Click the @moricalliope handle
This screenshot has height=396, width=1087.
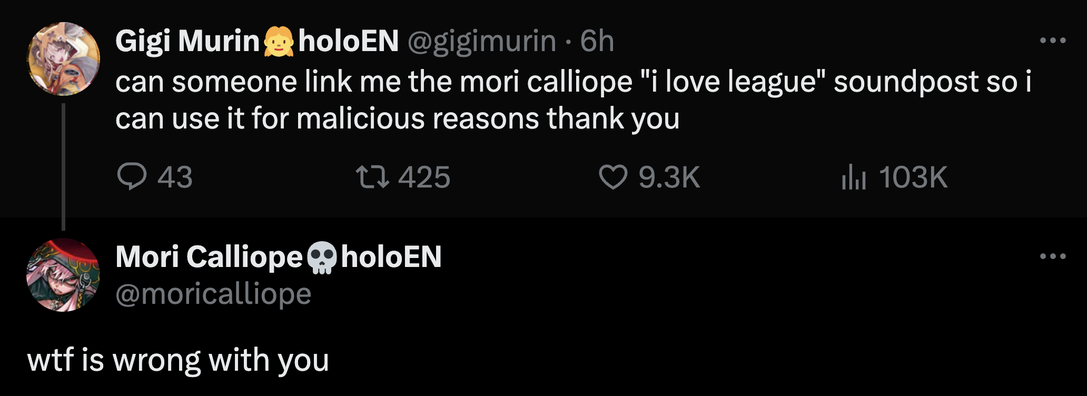213,294
